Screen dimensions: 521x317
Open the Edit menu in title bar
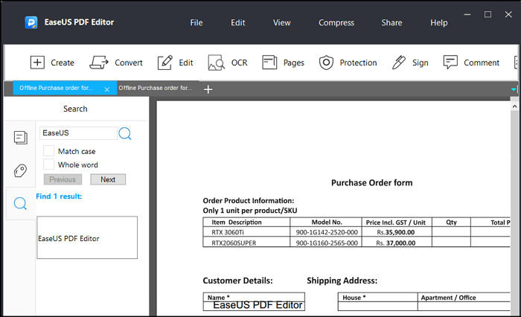(238, 22)
